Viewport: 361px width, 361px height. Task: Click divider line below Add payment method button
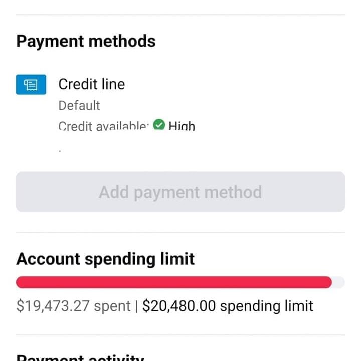click(x=180, y=232)
